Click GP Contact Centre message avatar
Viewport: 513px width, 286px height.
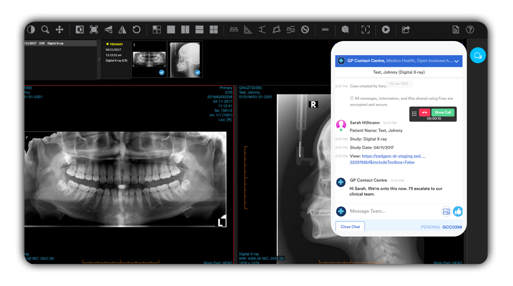[x=341, y=182]
